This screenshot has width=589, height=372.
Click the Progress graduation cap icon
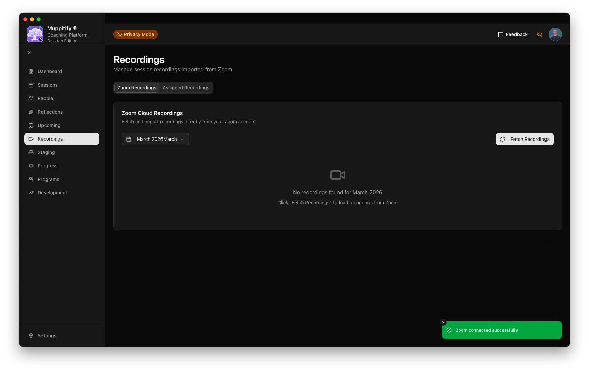(x=31, y=166)
